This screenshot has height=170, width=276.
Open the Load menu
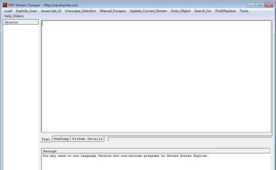(x=8, y=11)
